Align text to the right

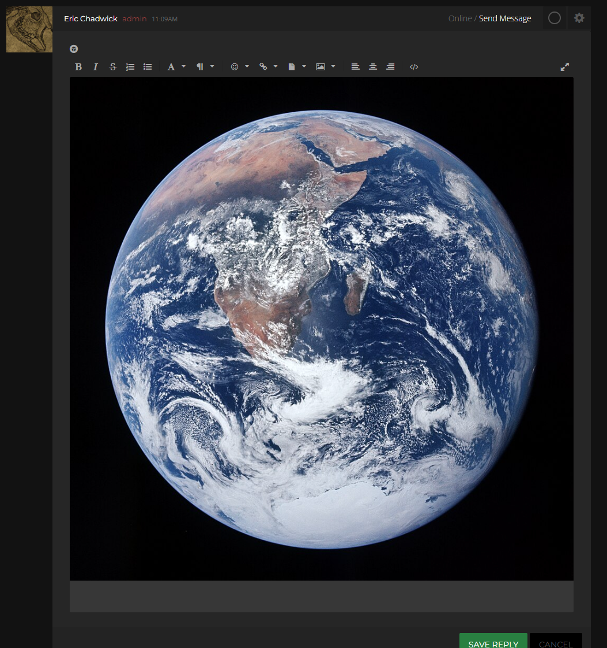pos(390,67)
